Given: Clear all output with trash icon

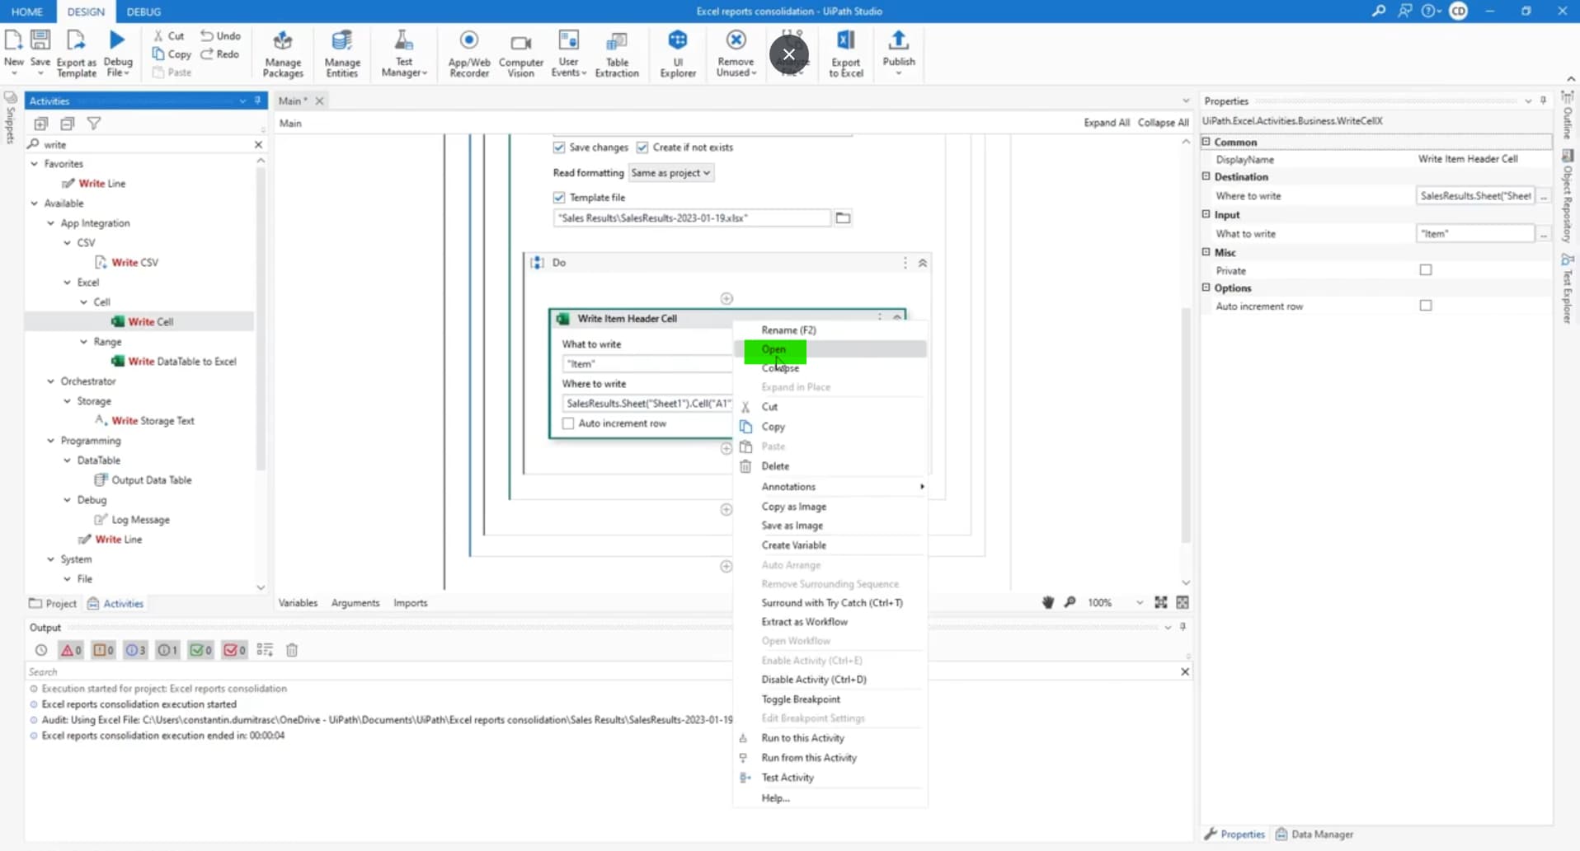Looking at the screenshot, I should pos(291,650).
